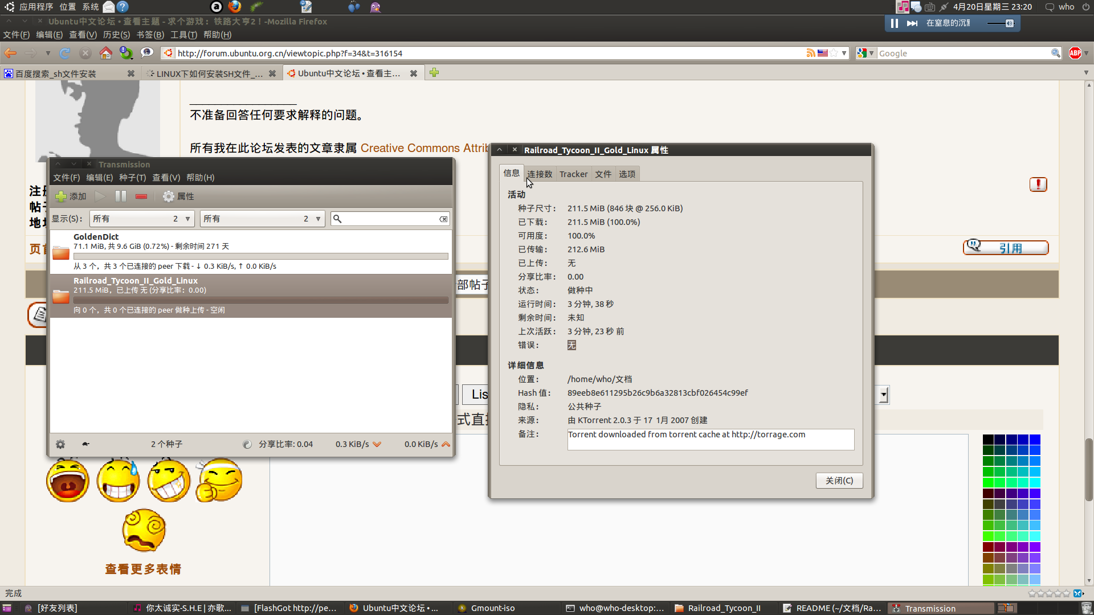Select the GoldenDict torrent row
Screen dimensions: 1094x615
pos(251,252)
